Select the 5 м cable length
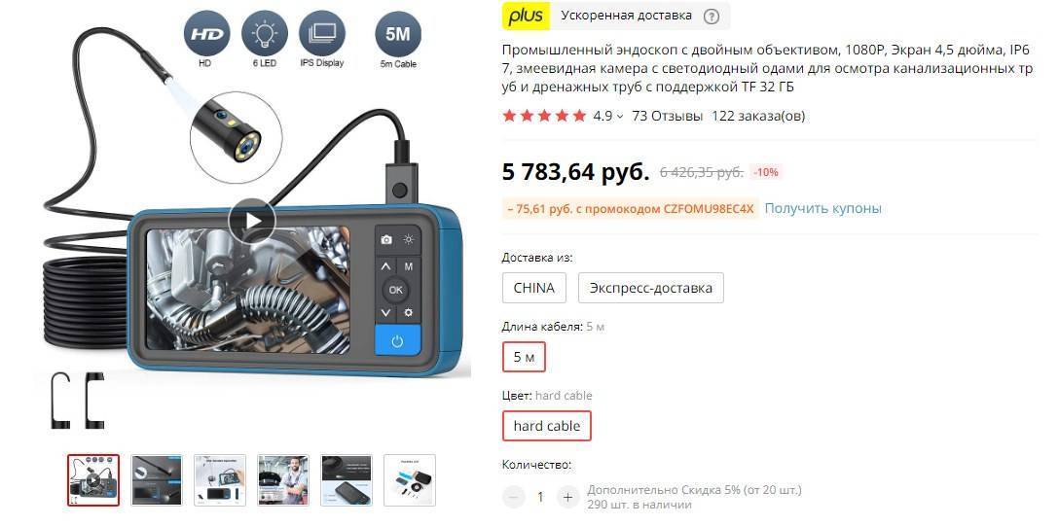 (524, 358)
